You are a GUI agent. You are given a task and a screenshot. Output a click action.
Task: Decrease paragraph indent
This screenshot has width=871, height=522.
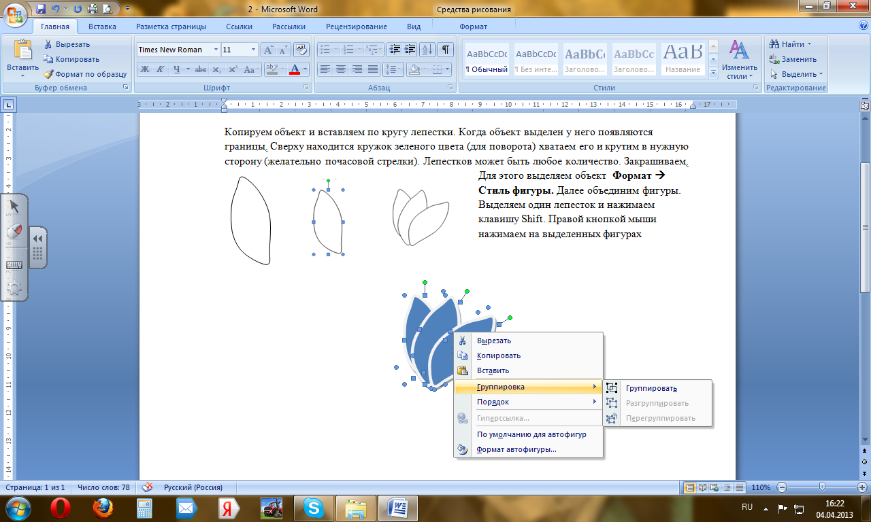pyautogui.click(x=394, y=50)
